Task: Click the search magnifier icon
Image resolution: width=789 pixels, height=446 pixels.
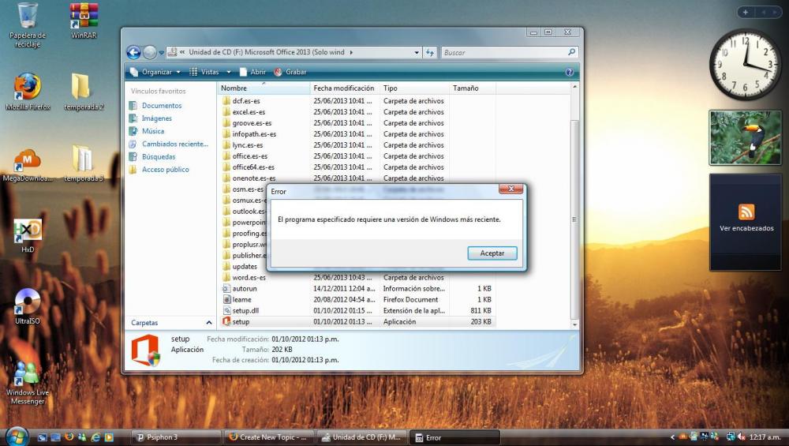Action: (x=571, y=52)
